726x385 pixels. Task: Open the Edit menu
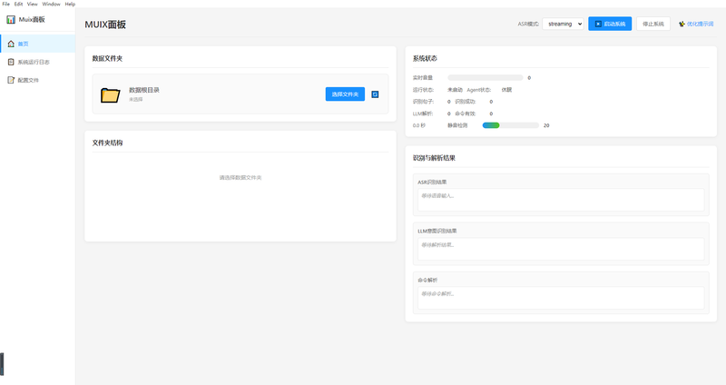click(18, 4)
